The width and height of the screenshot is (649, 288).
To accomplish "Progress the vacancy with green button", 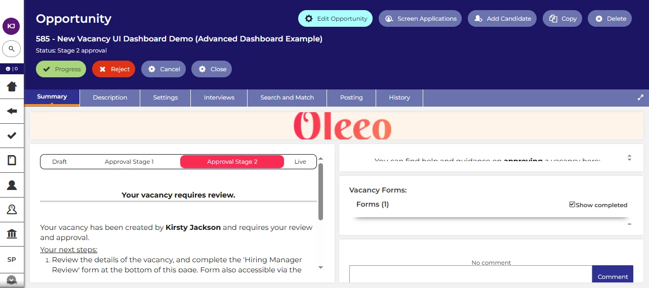I will 61,69.
